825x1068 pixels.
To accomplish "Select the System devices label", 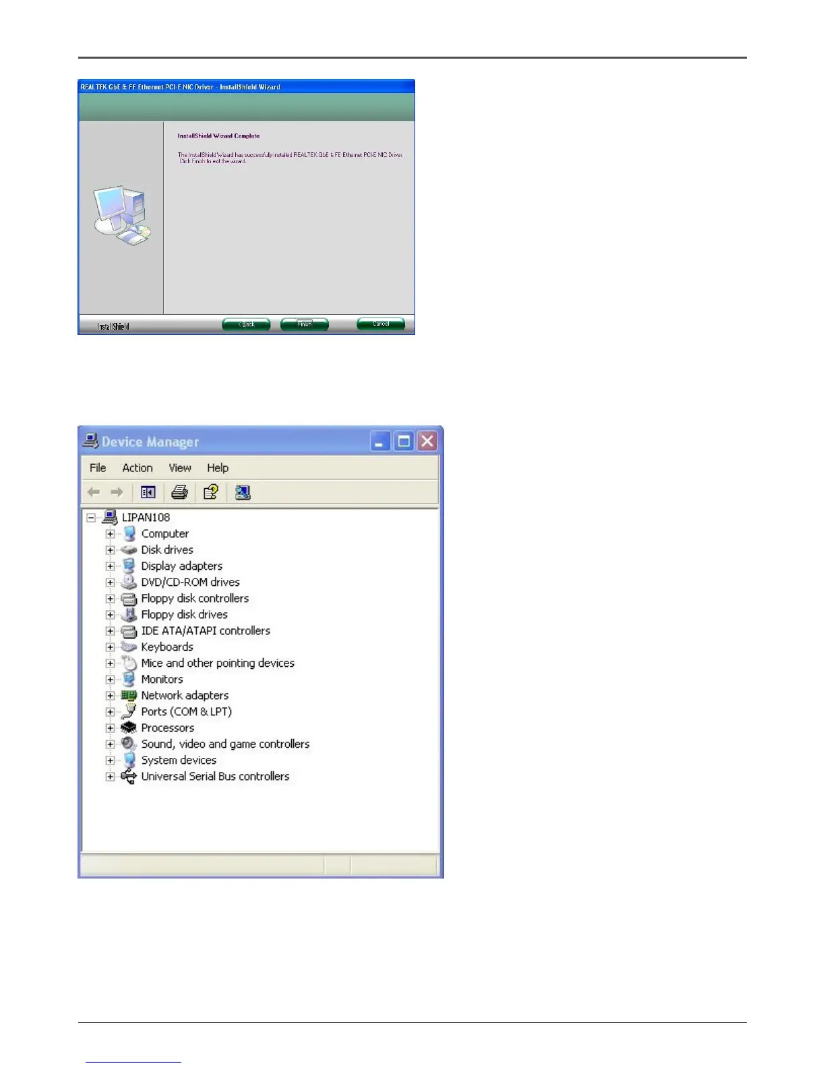I will [179, 760].
